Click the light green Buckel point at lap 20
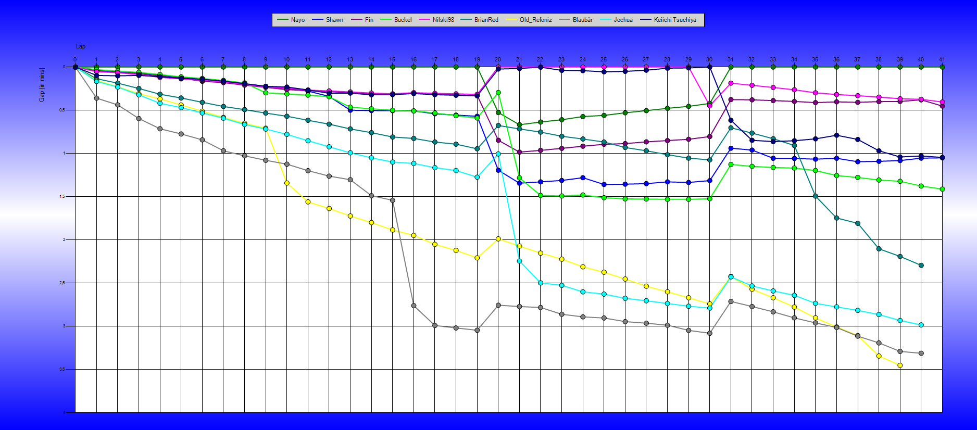977x430 pixels. 498,93
